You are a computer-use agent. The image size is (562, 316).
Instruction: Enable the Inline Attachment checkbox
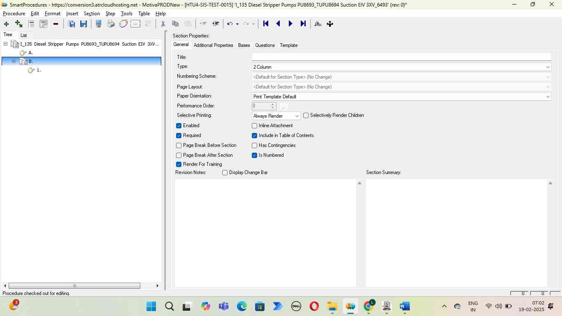254,125
